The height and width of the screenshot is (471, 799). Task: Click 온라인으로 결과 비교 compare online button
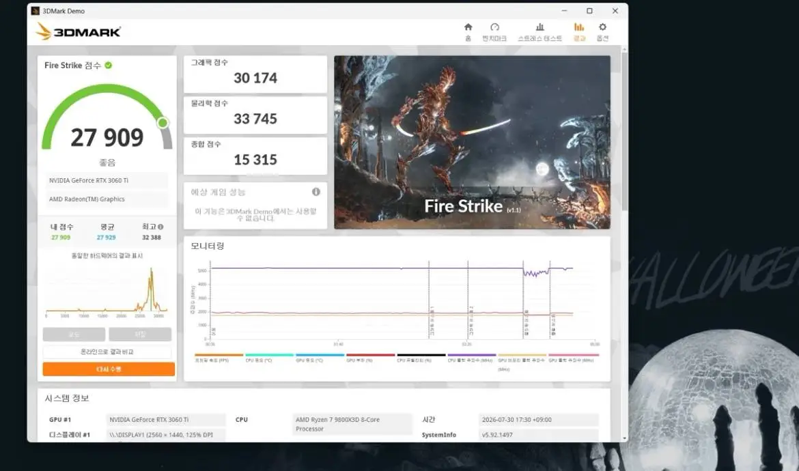(x=107, y=352)
